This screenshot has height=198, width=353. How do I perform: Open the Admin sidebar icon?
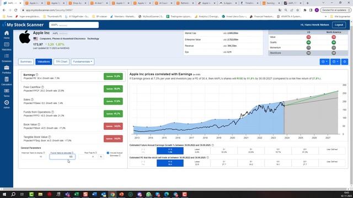pyautogui.click(x=7, y=104)
